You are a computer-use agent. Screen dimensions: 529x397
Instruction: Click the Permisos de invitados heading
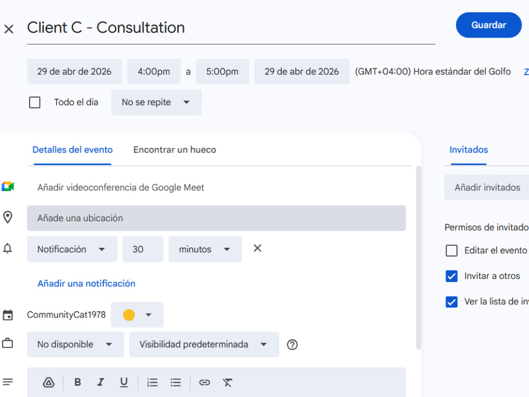(487, 227)
